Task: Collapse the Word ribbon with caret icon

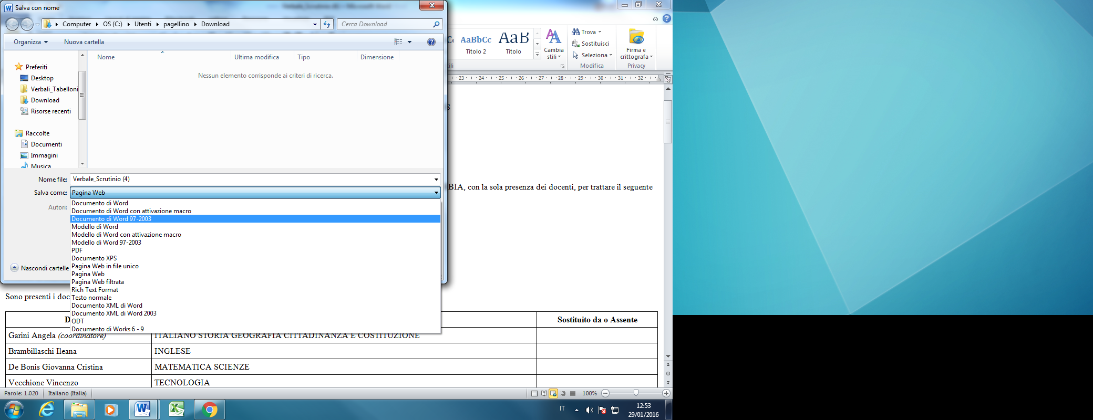Action: (x=655, y=18)
